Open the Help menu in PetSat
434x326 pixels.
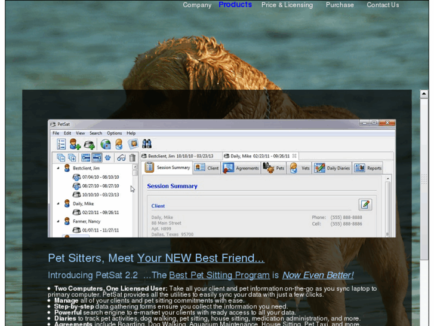coord(131,133)
